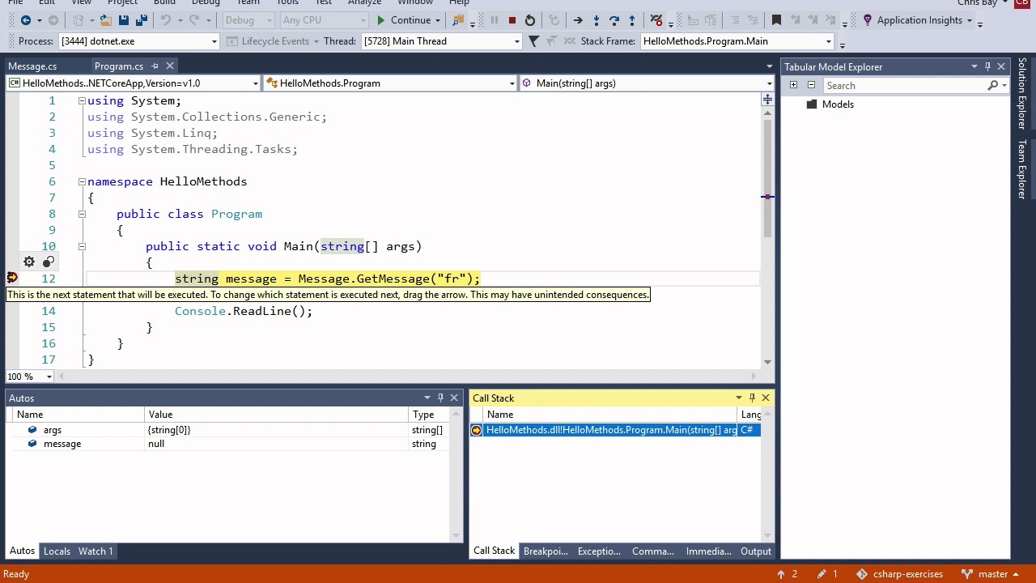Click the Step Out icon
1036x583 pixels.
(x=632, y=20)
